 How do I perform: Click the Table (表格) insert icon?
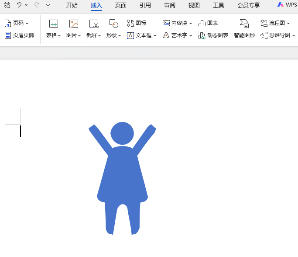pyautogui.click(x=53, y=24)
